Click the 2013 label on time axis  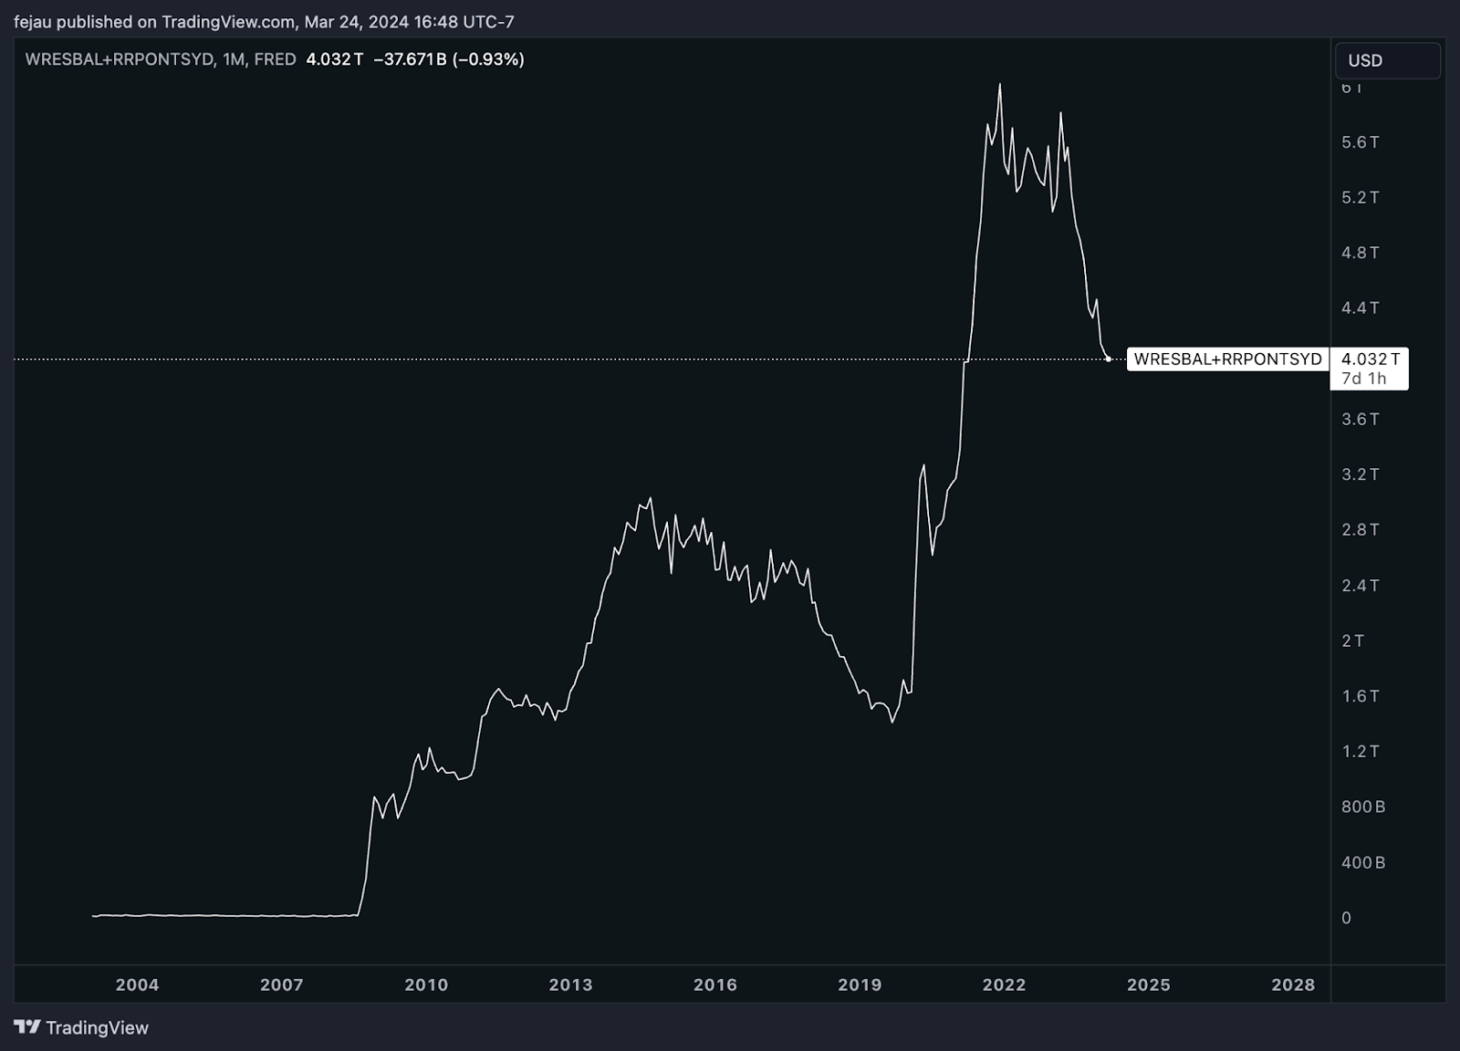pos(570,984)
